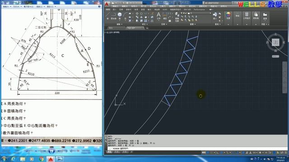This screenshot has width=289, height=162.
Task: Open workspace switching gear menu
Action: [261, 153]
